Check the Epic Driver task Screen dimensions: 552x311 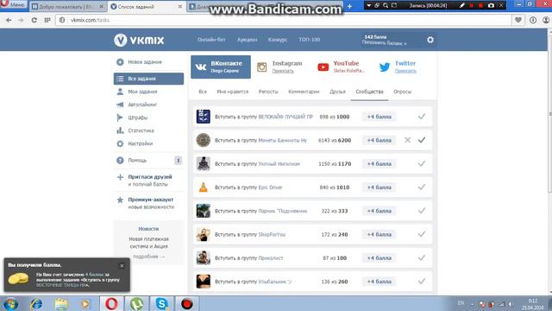pyautogui.click(x=422, y=187)
